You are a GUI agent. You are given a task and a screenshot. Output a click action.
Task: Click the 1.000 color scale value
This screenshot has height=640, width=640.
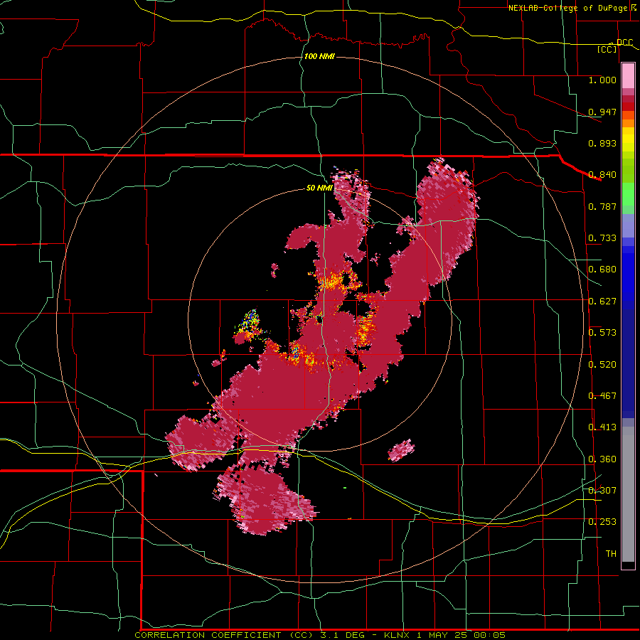tap(602, 80)
